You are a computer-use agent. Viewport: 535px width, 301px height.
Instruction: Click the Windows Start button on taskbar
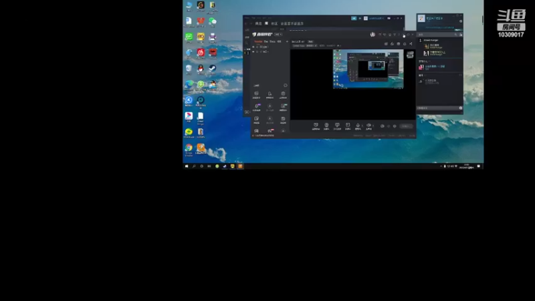coord(187,166)
